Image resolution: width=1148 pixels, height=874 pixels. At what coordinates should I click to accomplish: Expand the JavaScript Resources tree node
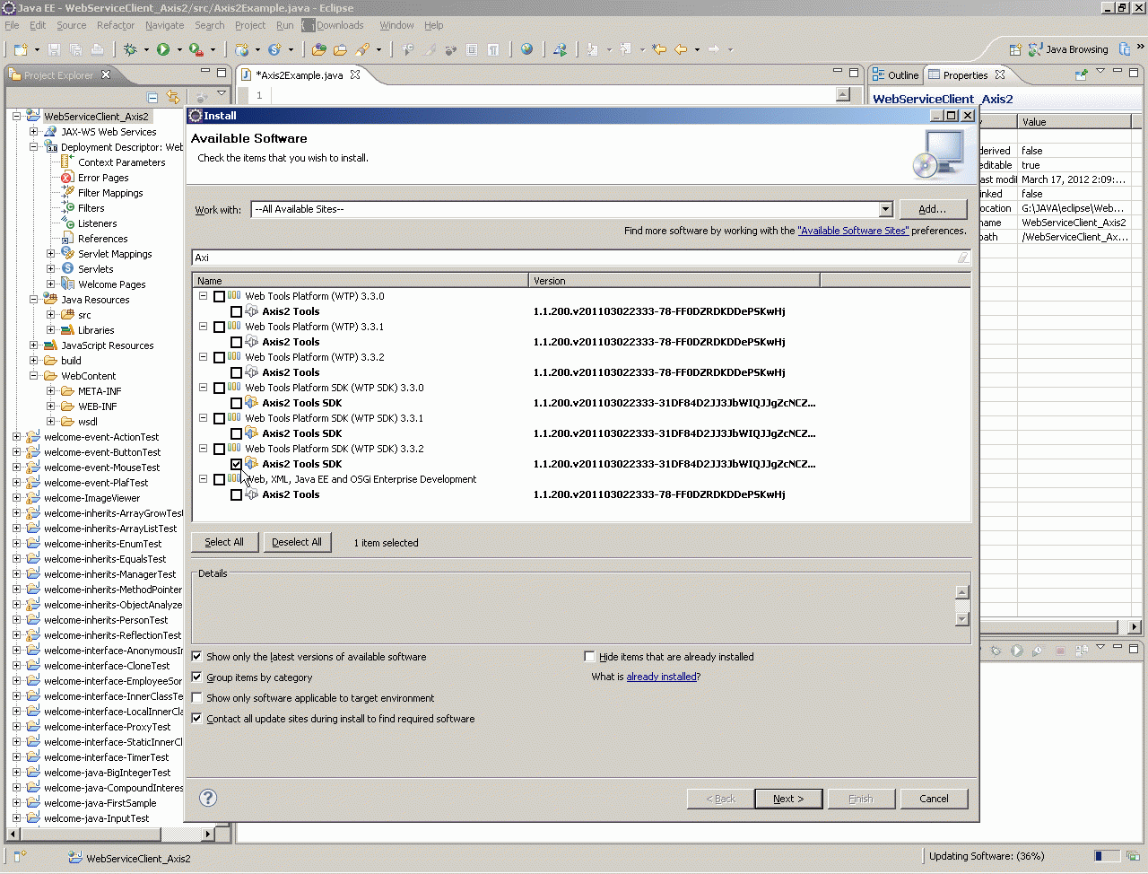(x=34, y=345)
